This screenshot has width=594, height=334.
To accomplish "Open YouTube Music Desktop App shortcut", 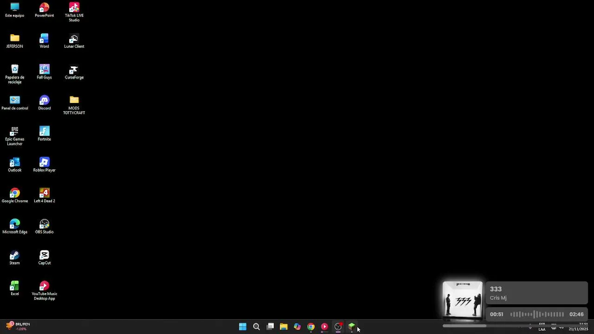I will 44,291.
